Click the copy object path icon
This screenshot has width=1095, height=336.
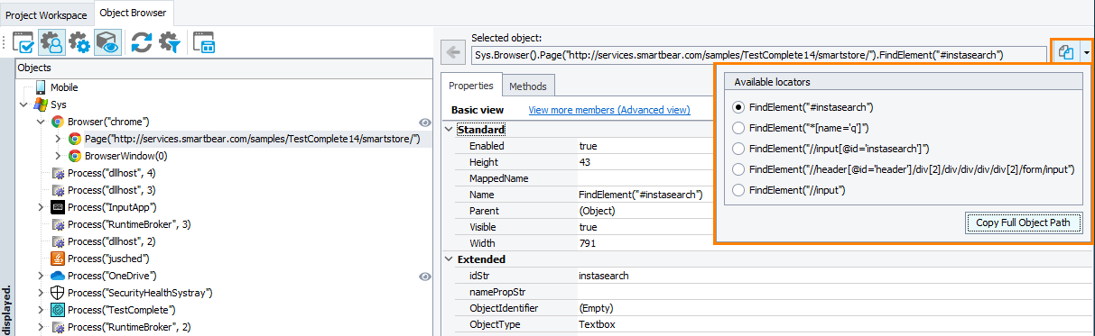coord(1065,52)
